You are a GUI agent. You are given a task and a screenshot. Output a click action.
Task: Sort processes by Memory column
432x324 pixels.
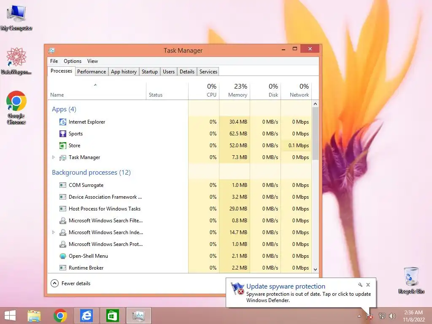pos(235,91)
